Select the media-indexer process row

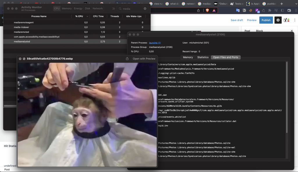pos(77,27)
